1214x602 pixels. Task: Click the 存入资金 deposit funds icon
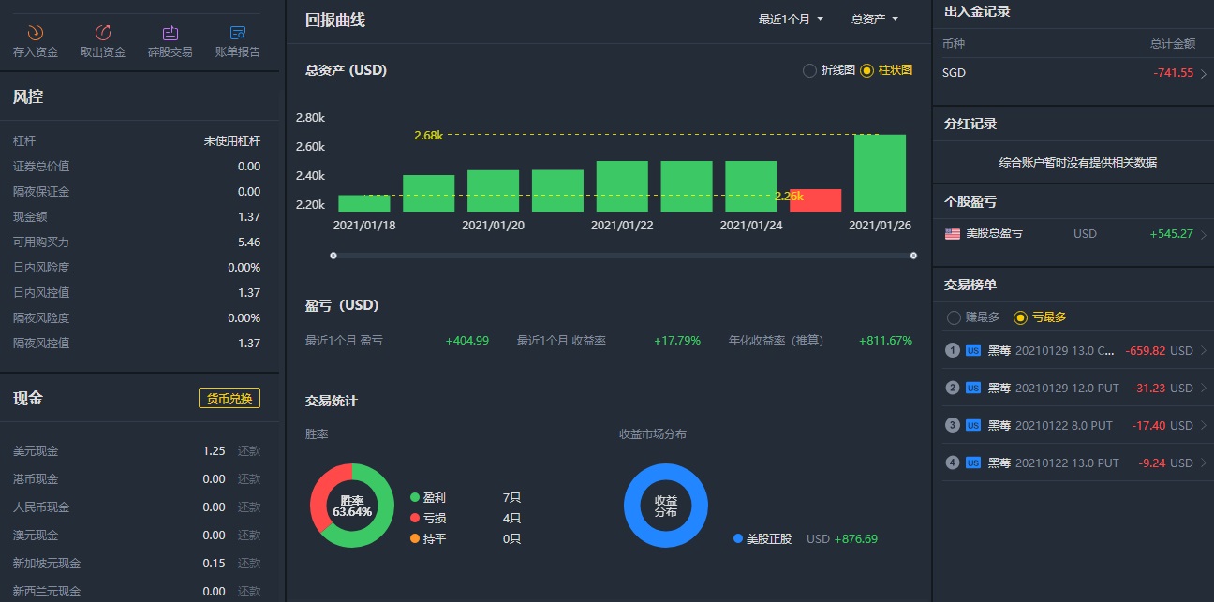click(x=36, y=33)
